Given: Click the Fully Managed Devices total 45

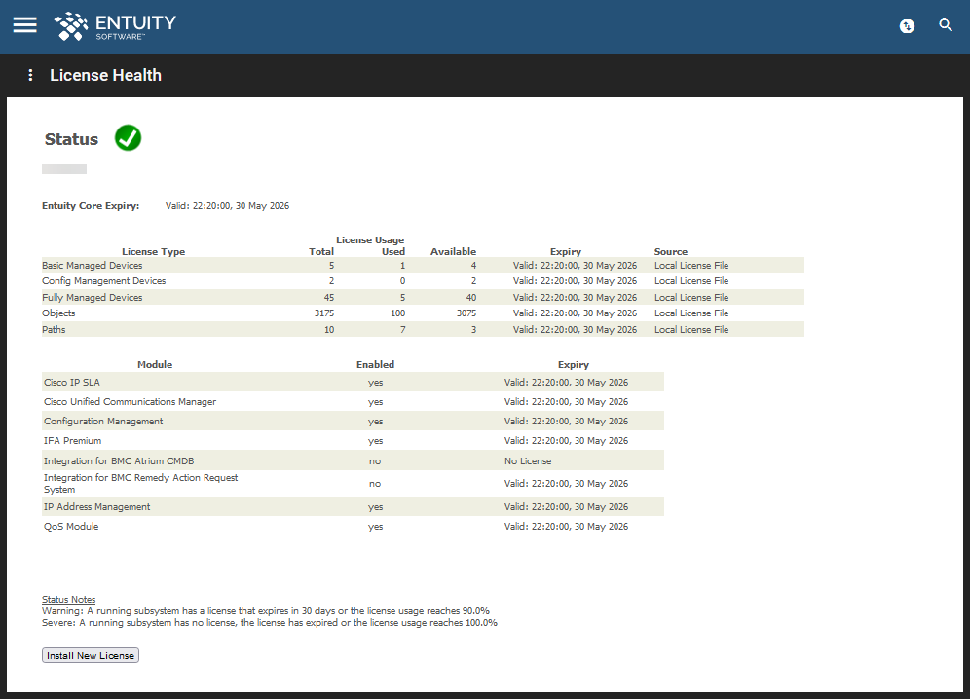Looking at the screenshot, I should (x=329, y=298).
